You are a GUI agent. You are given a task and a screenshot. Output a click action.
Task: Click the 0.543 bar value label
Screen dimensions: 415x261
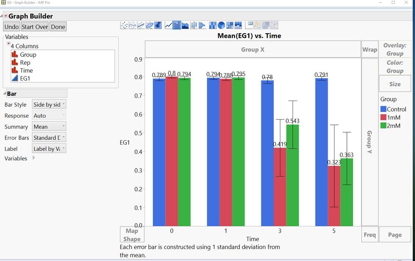click(292, 121)
